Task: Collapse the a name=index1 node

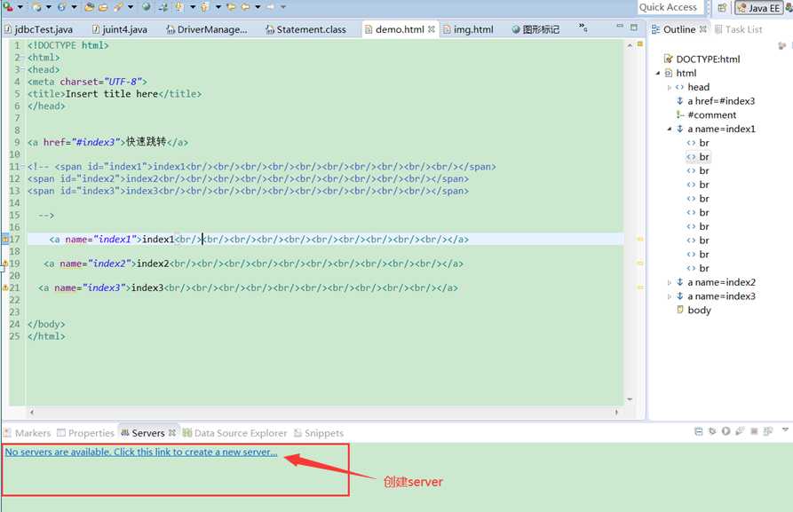Action: click(669, 129)
